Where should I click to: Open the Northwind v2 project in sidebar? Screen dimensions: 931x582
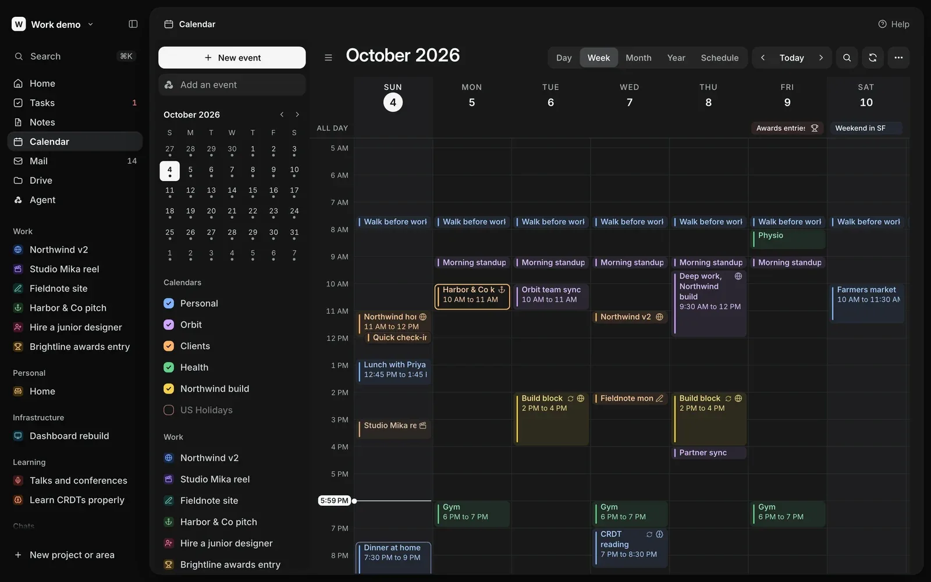pos(75,250)
